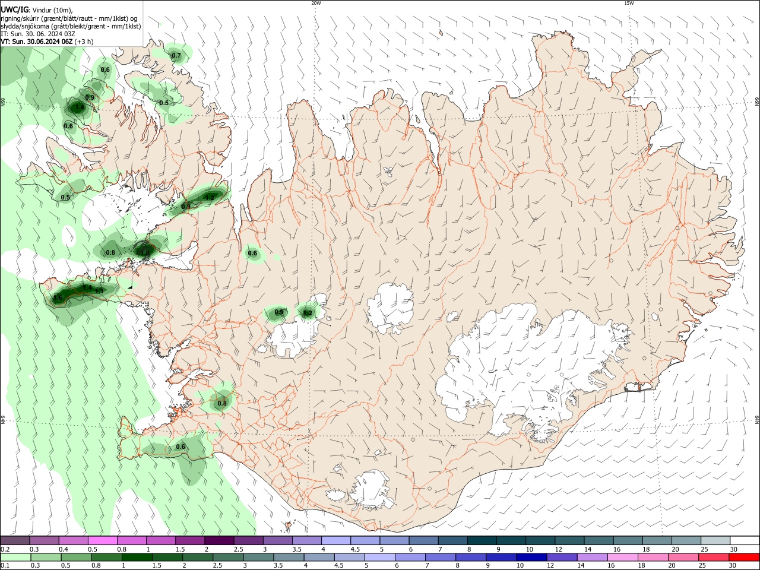Pick the light pink swatch between 16 and 18, lower row

(622, 557)
